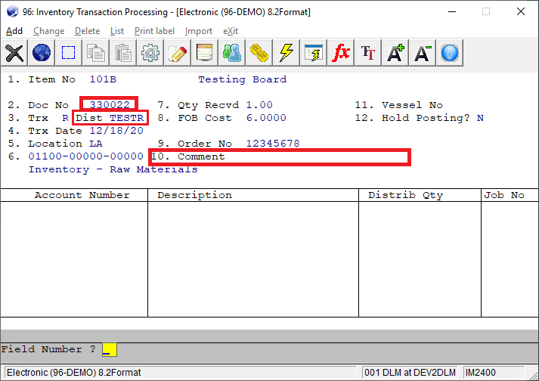Decrease font size with A minus icon
Viewport: 539px width, 381px height.
pos(422,53)
